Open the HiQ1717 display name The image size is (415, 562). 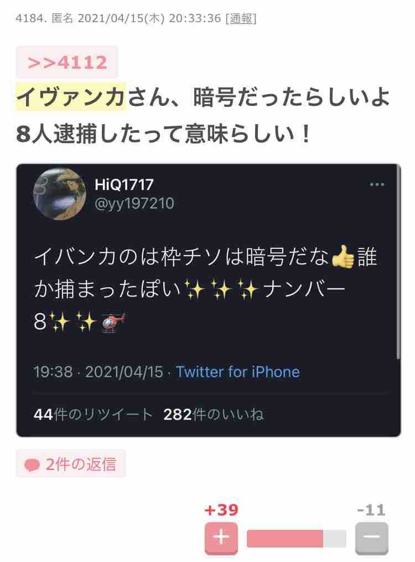click(x=124, y=185)
